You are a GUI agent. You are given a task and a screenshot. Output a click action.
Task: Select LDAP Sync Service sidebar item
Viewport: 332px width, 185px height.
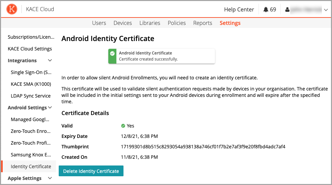[31, 96]
